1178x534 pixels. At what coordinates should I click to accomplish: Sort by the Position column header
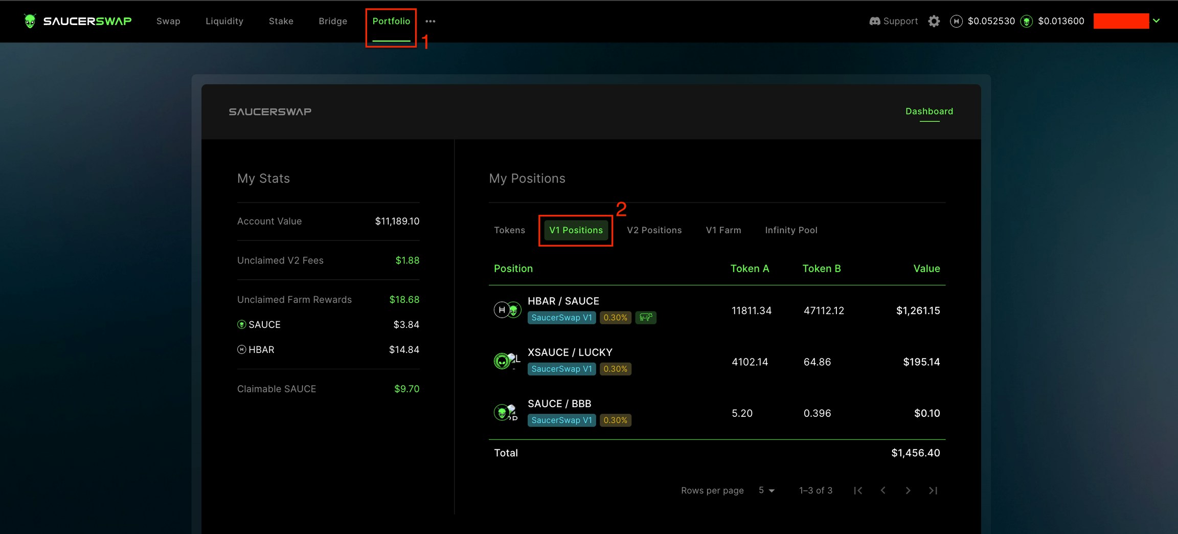click(513, 269)
